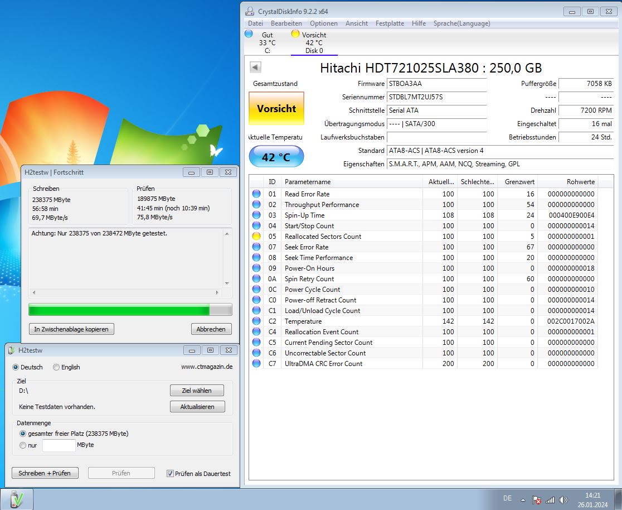Click the Rohwerte column header
This screenshot has height=510, width=622.
[x=567, y=182]
